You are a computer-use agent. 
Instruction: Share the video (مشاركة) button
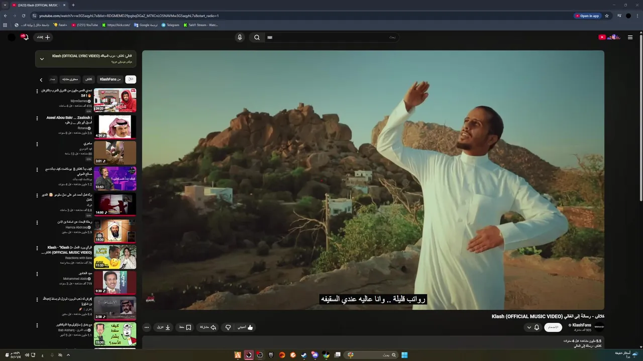pyautogui.click(x=207, y=327)
